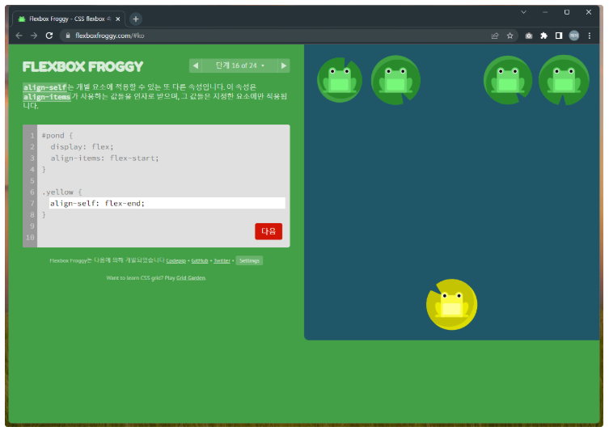Open the Codepip link
This screenshot has width=609, height=431.
pos(176,260)
